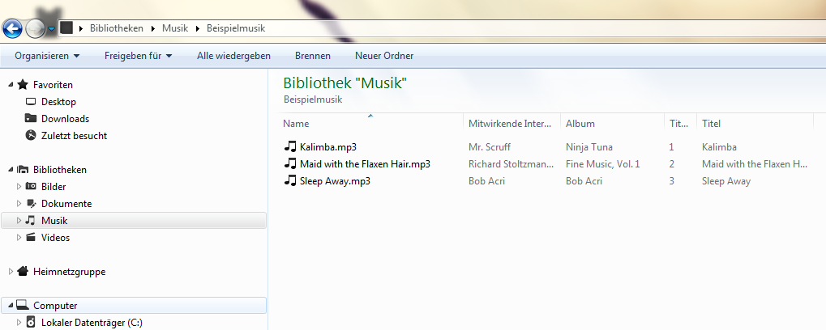Viewport: 826px width, 330px height.
Task: Collapse the Favoriten group
Action: pos(11,85)
